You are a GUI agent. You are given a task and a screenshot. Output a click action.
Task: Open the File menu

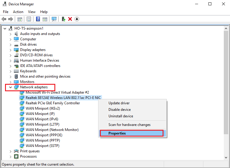click(6, 12)
